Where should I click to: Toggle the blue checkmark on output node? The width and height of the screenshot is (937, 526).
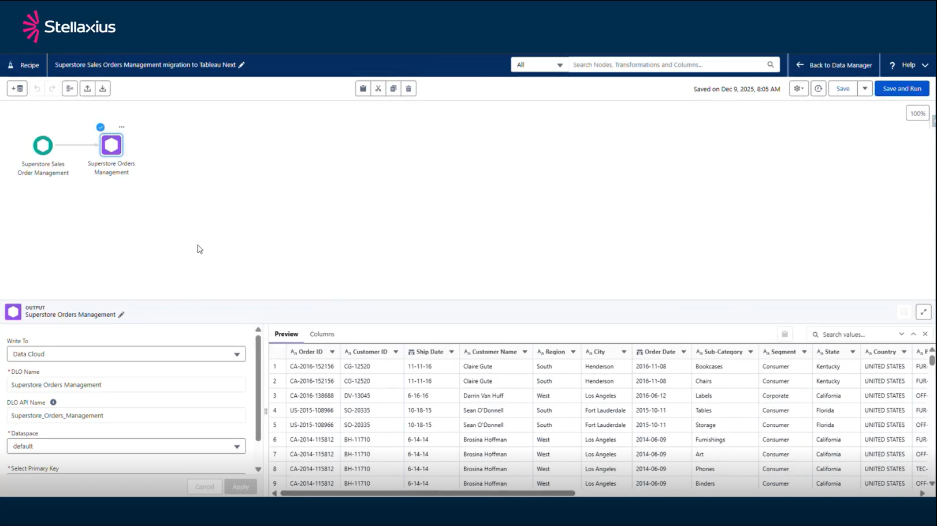(x=101, y=127)
